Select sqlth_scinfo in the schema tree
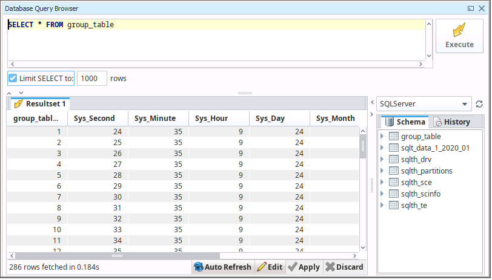This screenshot has width=492, height=280. (x=421, y=194)
